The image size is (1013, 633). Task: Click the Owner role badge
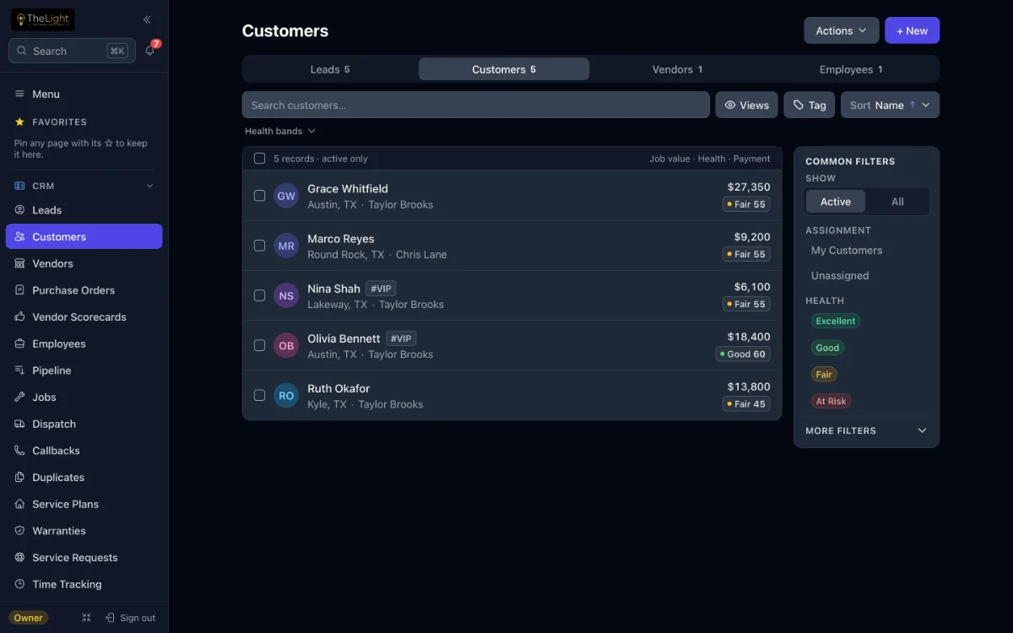[x=29, y=618]
